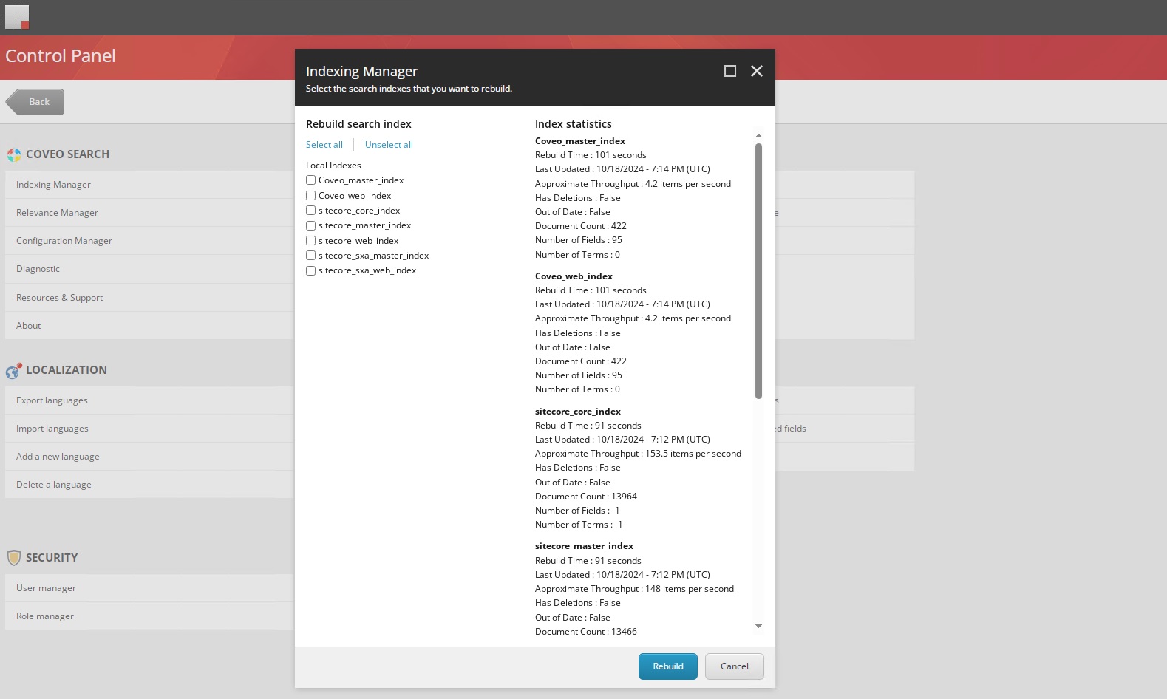The width and height of the screenshot is (1167, 699).
Task: Click the sitecore_core_index statistics heading
Action: click(578, 412)
